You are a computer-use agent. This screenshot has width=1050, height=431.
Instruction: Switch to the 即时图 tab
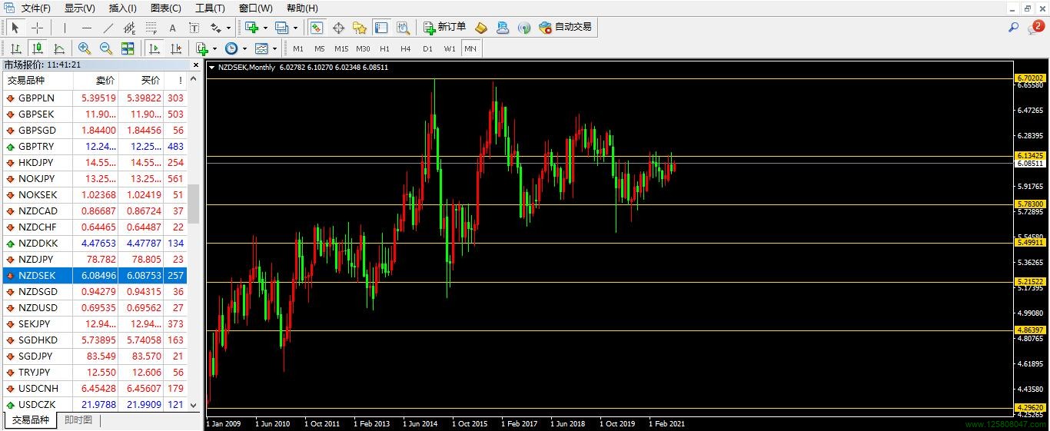click(78, 420)
